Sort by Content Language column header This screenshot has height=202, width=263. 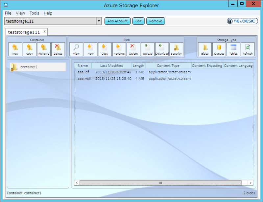(x=238, y=65)
